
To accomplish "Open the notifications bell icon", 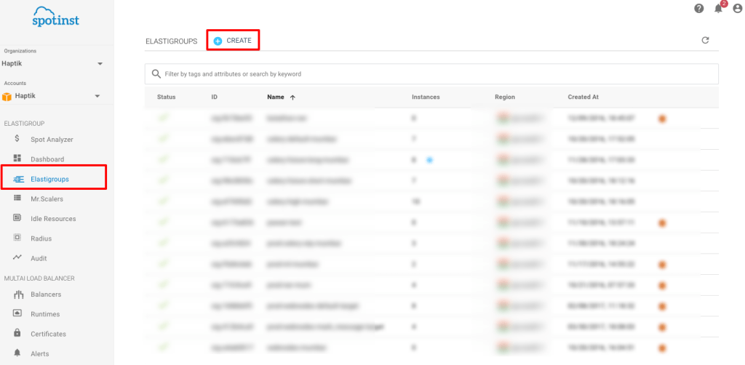I will pos(719,9).
